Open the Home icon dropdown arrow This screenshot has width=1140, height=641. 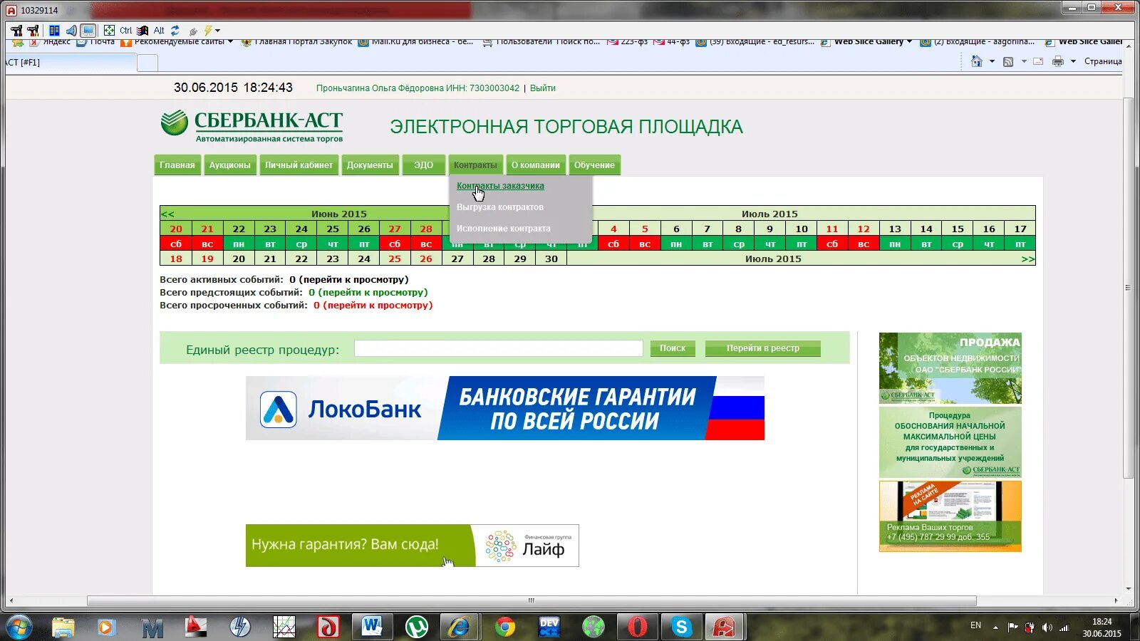pos(992,61)
